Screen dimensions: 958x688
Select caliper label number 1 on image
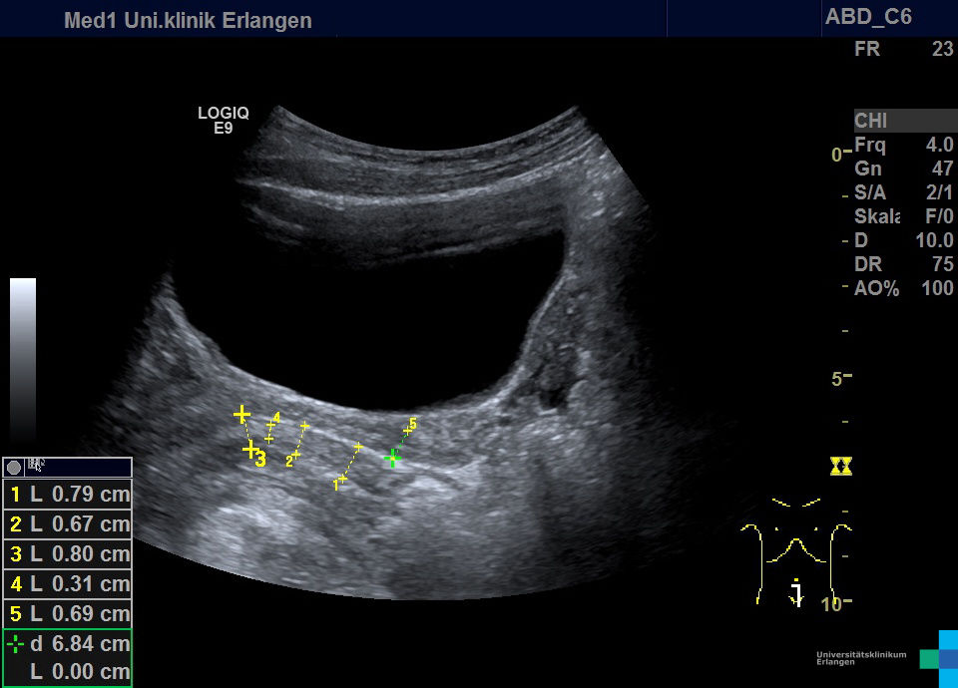tap(336, 485)
